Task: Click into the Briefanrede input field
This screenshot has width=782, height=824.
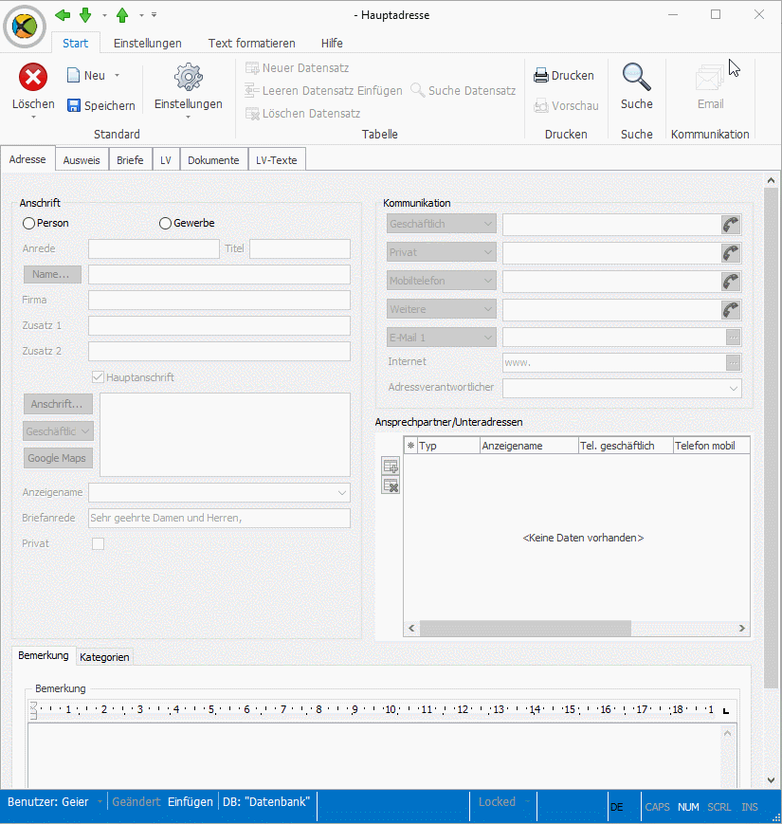Action: click(x=219, y=518)
